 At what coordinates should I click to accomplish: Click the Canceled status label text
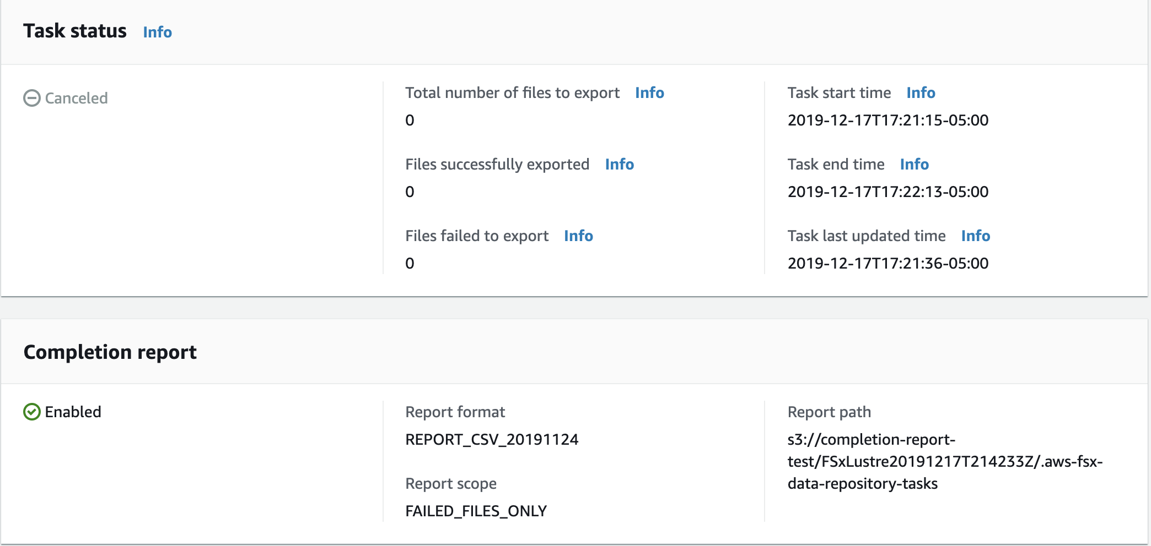77,98
